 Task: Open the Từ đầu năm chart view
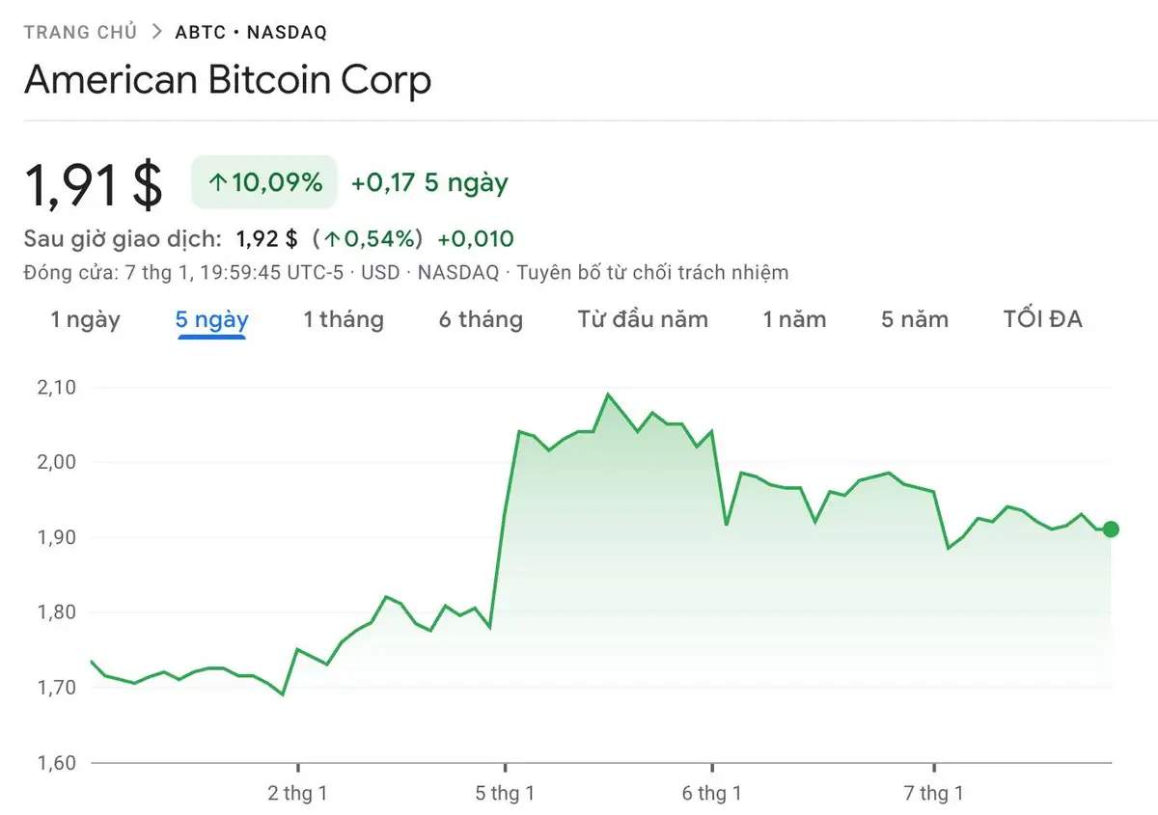tap(642, 319)
